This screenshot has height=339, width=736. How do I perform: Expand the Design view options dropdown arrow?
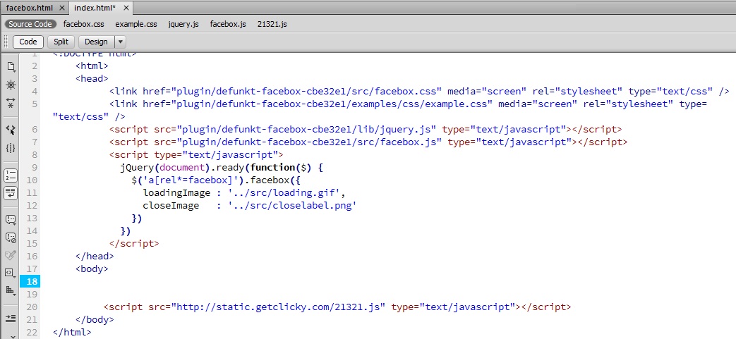pos(120,42)
